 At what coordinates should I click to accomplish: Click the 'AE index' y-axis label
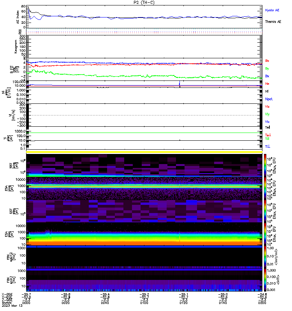tap(18, 17)
